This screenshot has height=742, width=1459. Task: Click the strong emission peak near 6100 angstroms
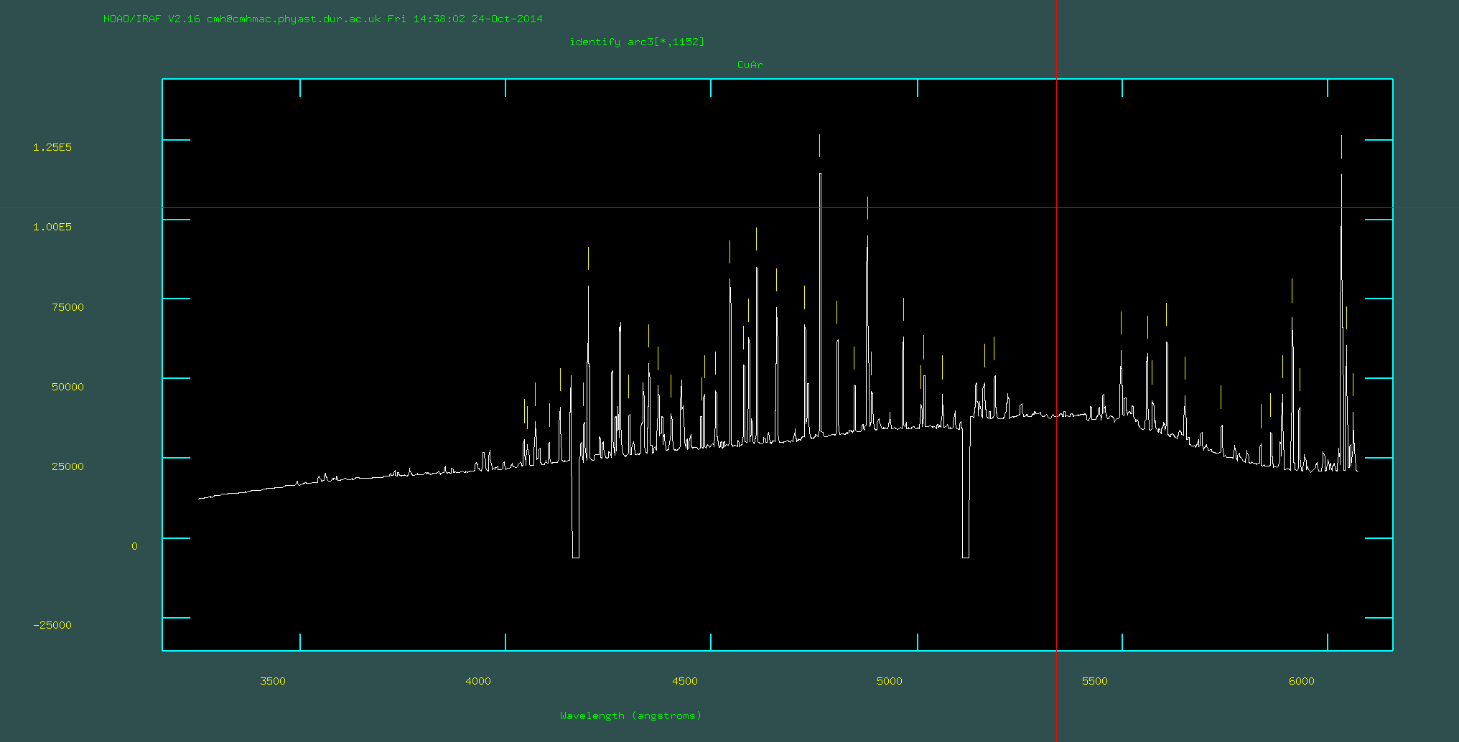coord(1341,176)
